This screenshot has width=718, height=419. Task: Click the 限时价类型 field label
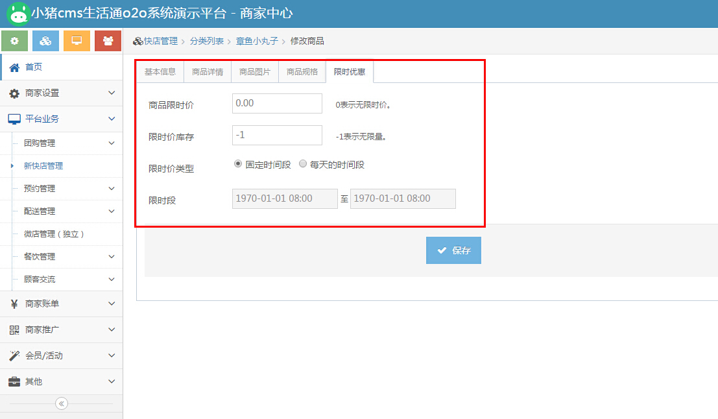[x=171, y=169]
